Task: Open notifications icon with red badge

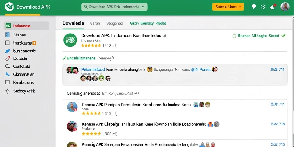Action: point(273,7)
